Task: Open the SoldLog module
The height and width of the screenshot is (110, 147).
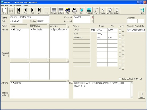Action: click(x=117, y=11)
